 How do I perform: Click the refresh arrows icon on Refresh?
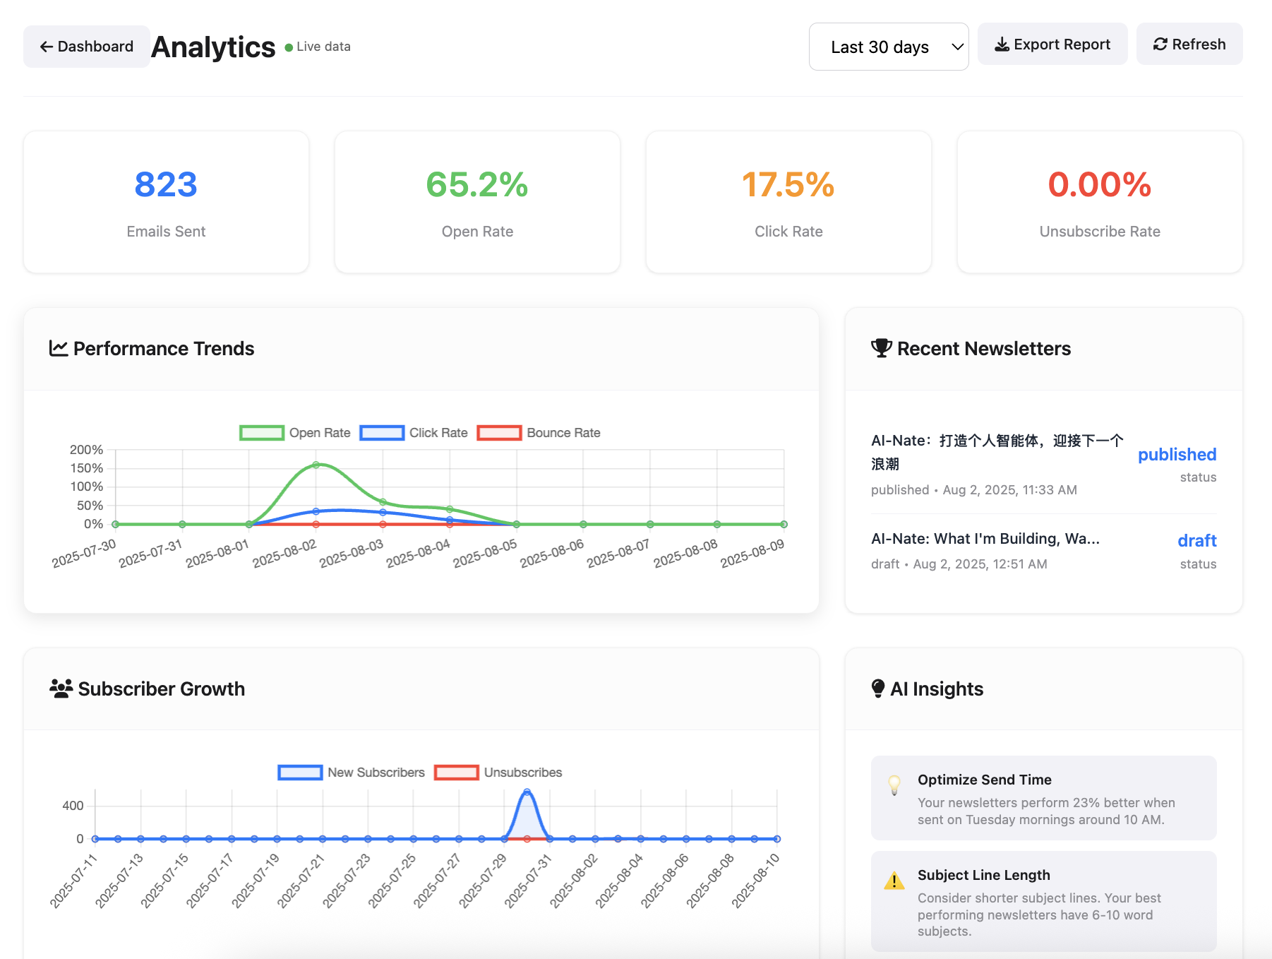click(1160, 44)
